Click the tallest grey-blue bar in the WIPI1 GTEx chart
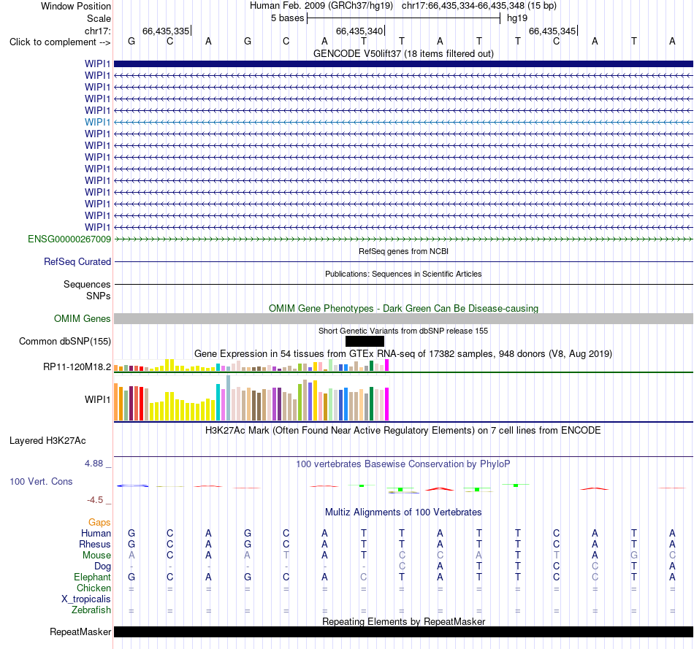Screen dimensions: 694x649 point(228,398)
